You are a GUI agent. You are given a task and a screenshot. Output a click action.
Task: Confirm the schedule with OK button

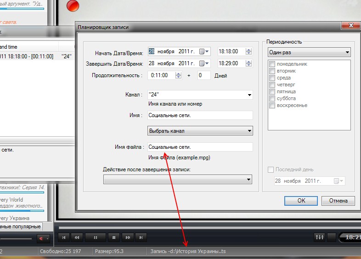pos(301,201)
